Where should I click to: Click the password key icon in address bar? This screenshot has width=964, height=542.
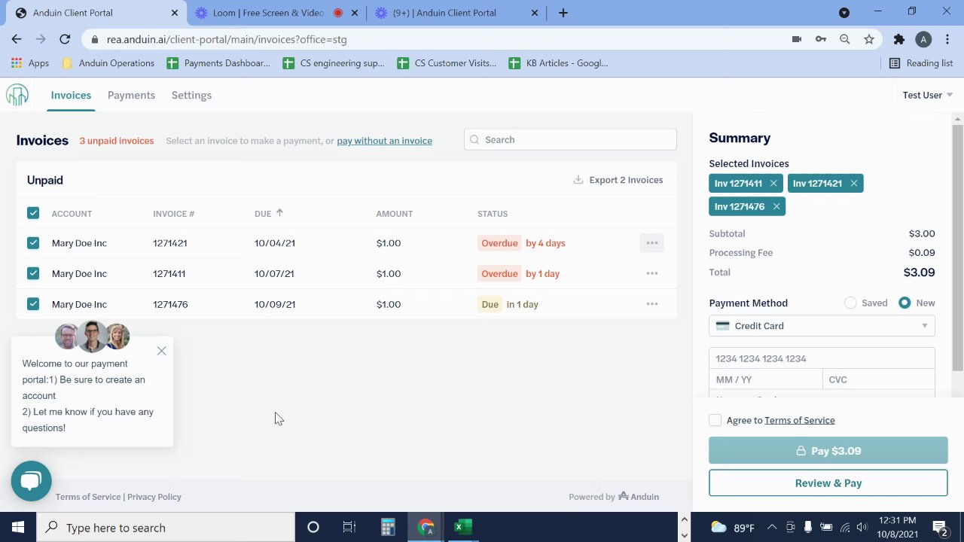pos(821,39)
